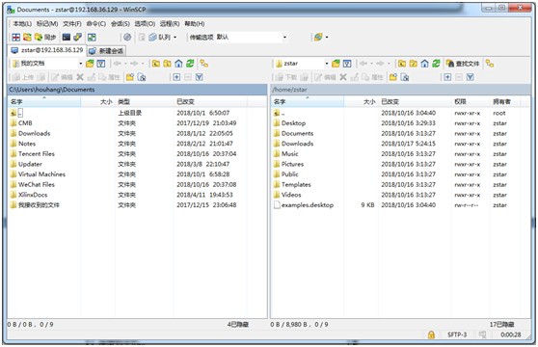
Task: Click the 查找文件 find files button
Action: tap(463, 64)
